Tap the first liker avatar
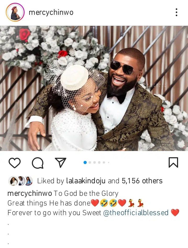This screenshot has width=188, height=248. [13, 181]
